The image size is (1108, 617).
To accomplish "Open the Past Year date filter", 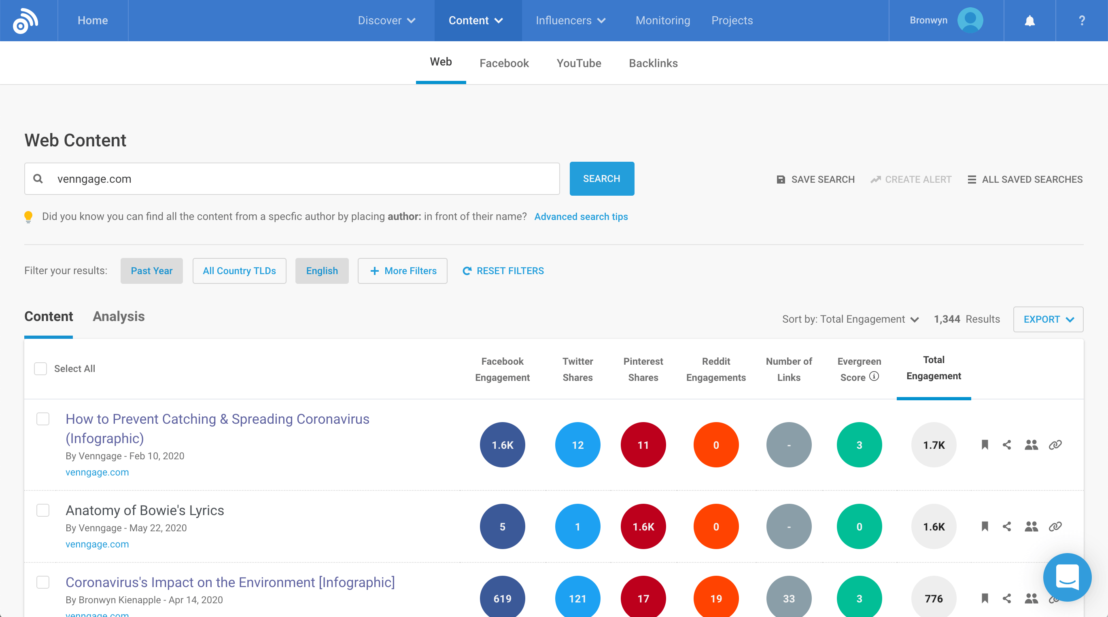I will (151, 270).
